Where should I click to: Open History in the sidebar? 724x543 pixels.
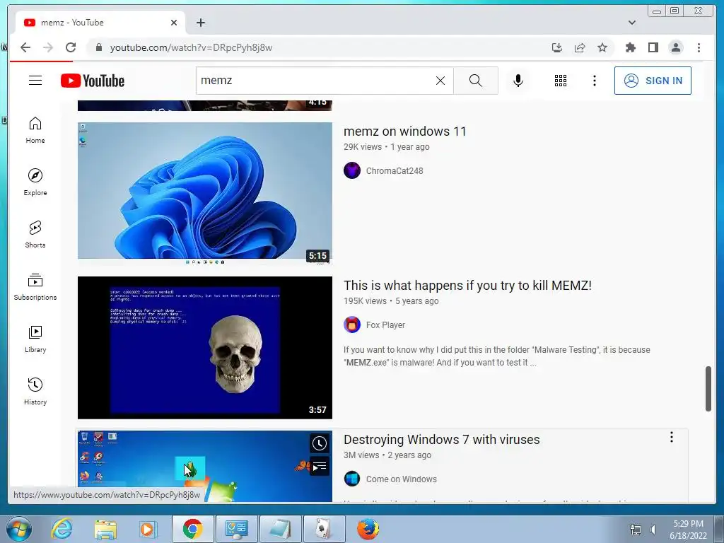pyautogui.click(x=35, y=392)
